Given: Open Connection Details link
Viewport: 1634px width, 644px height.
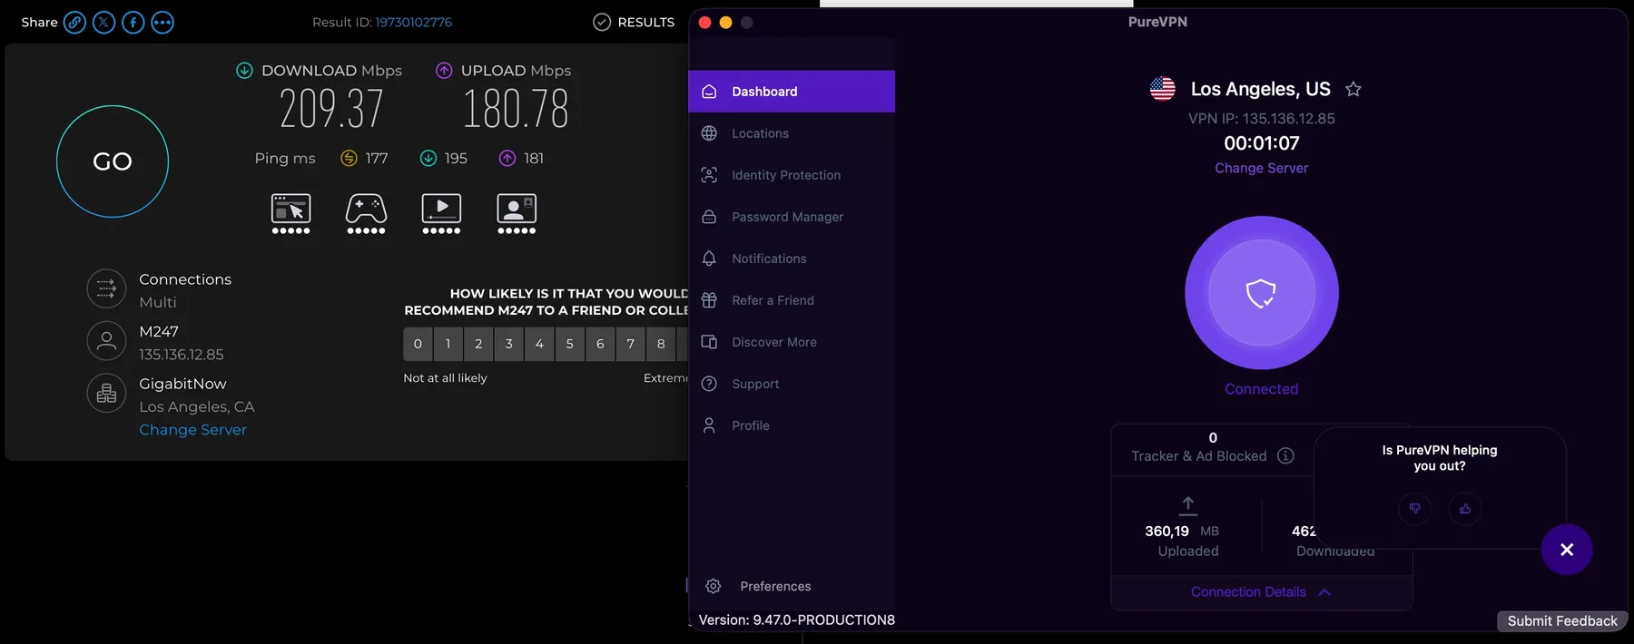Looking at the screenshot, I should click(x=1248, y=592).
